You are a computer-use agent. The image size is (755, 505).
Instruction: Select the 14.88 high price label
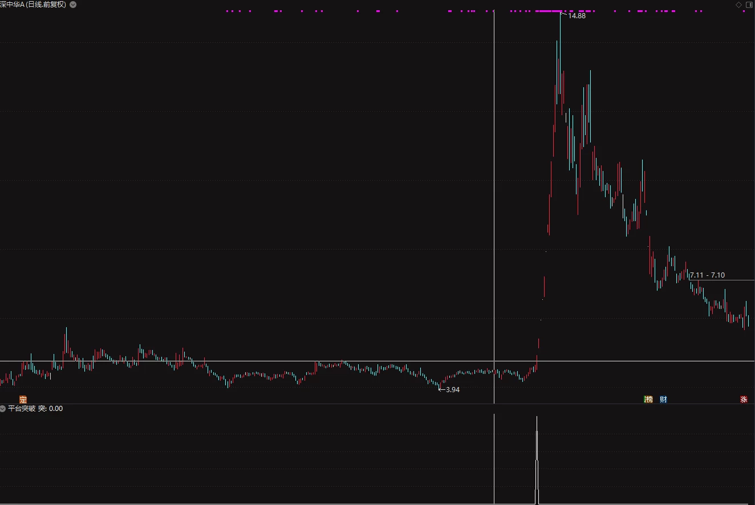coord(577,16)
